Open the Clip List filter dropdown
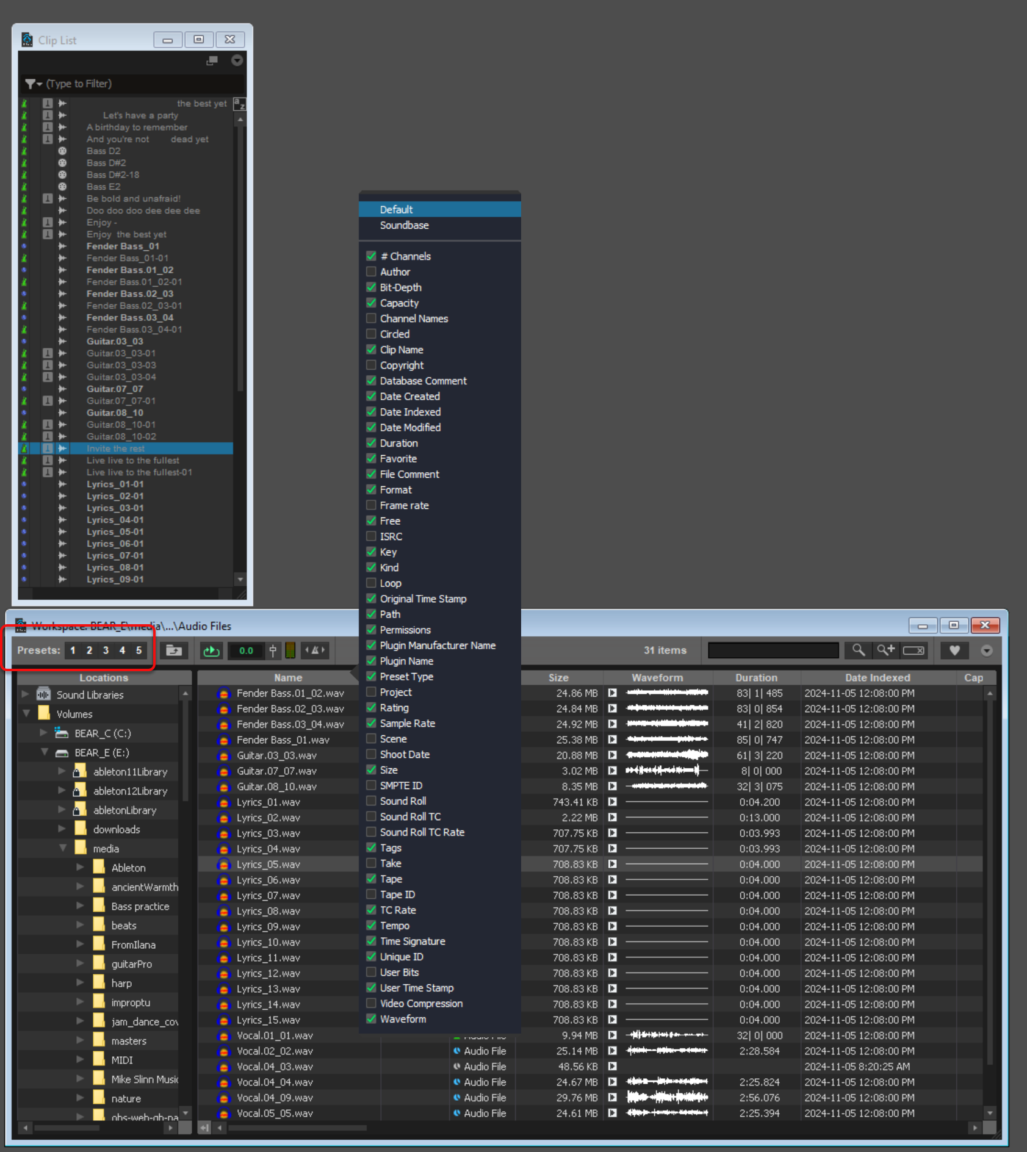1027x1152 pixels. [33, 84]
